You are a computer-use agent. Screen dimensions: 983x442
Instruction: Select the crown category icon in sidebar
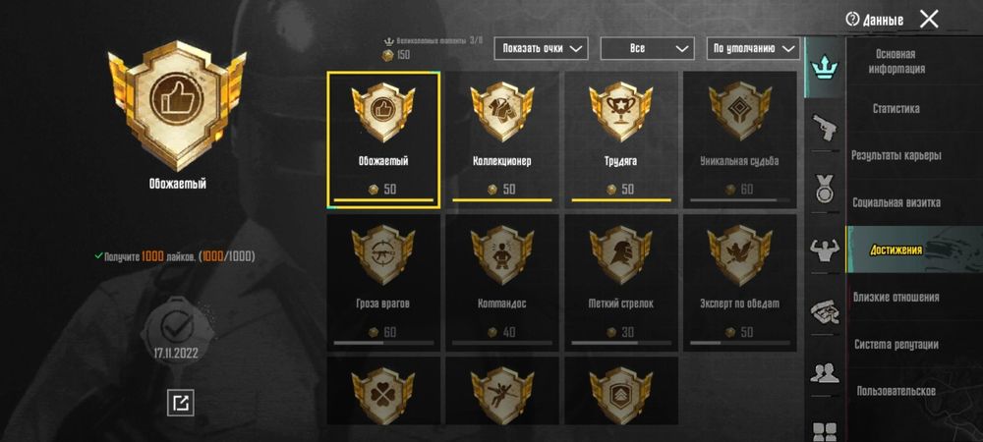tap(823, 67)
